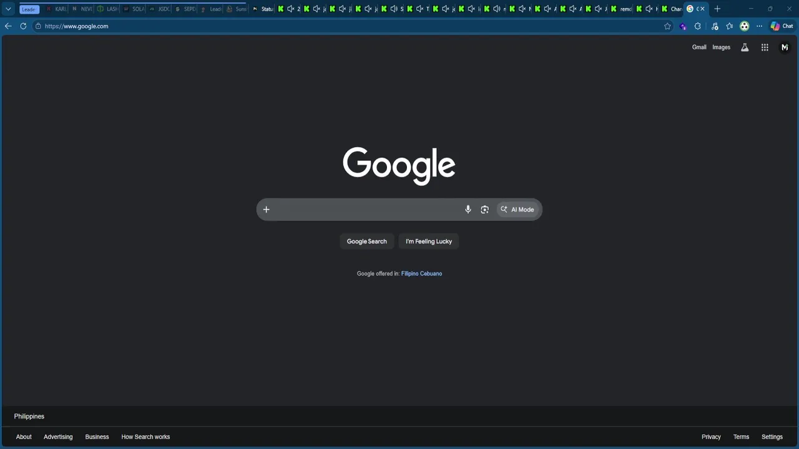Switch to the JGDC tab
This screenshot has width=799, height=449.
click(159, 9)
